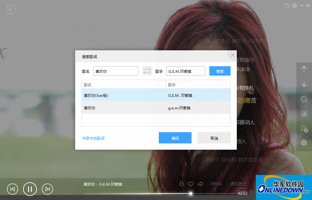The height and width of the screenshot is (200, 312).
Task: Favorite the song with heart icon
Action: [x=191, y=184]
